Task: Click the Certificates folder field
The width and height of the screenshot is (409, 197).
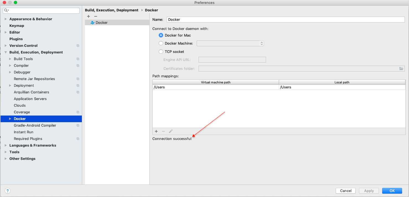Action: tap(302, 68)
